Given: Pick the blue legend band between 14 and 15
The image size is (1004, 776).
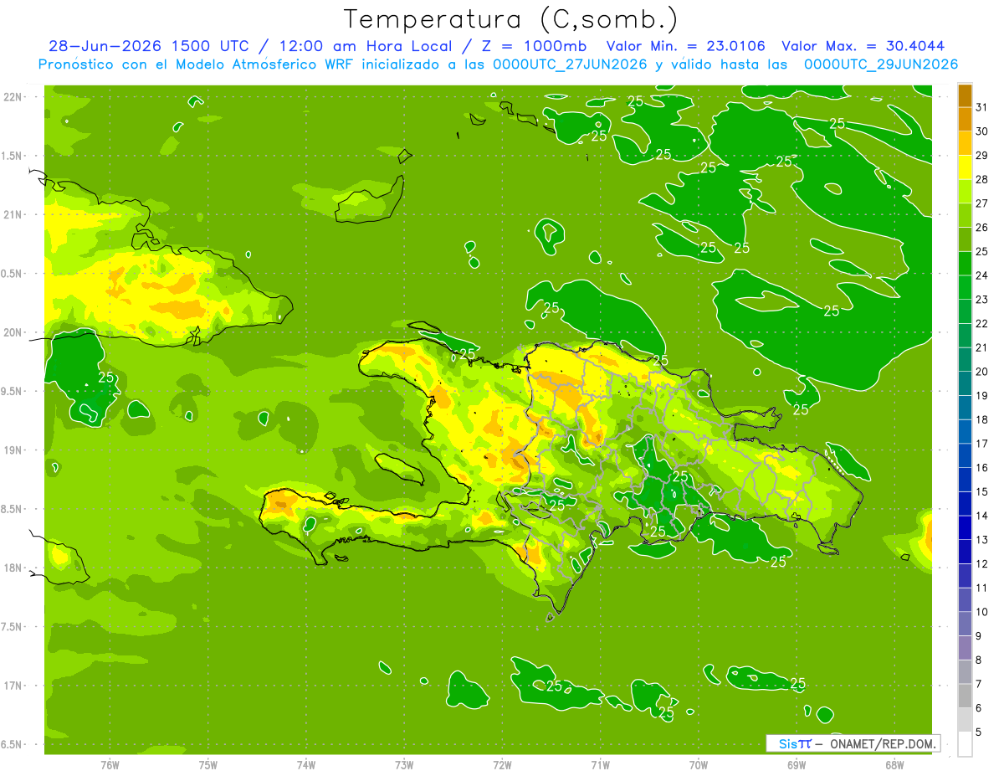Looking at the screenshot, I should point(965,504).
